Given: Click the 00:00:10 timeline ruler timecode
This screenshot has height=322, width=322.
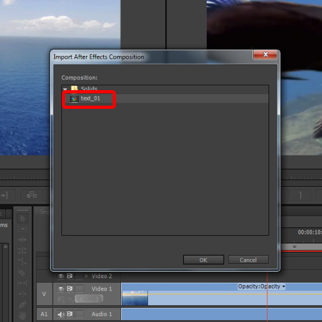Looking at the screenshot, I should [x=310, y=232].
